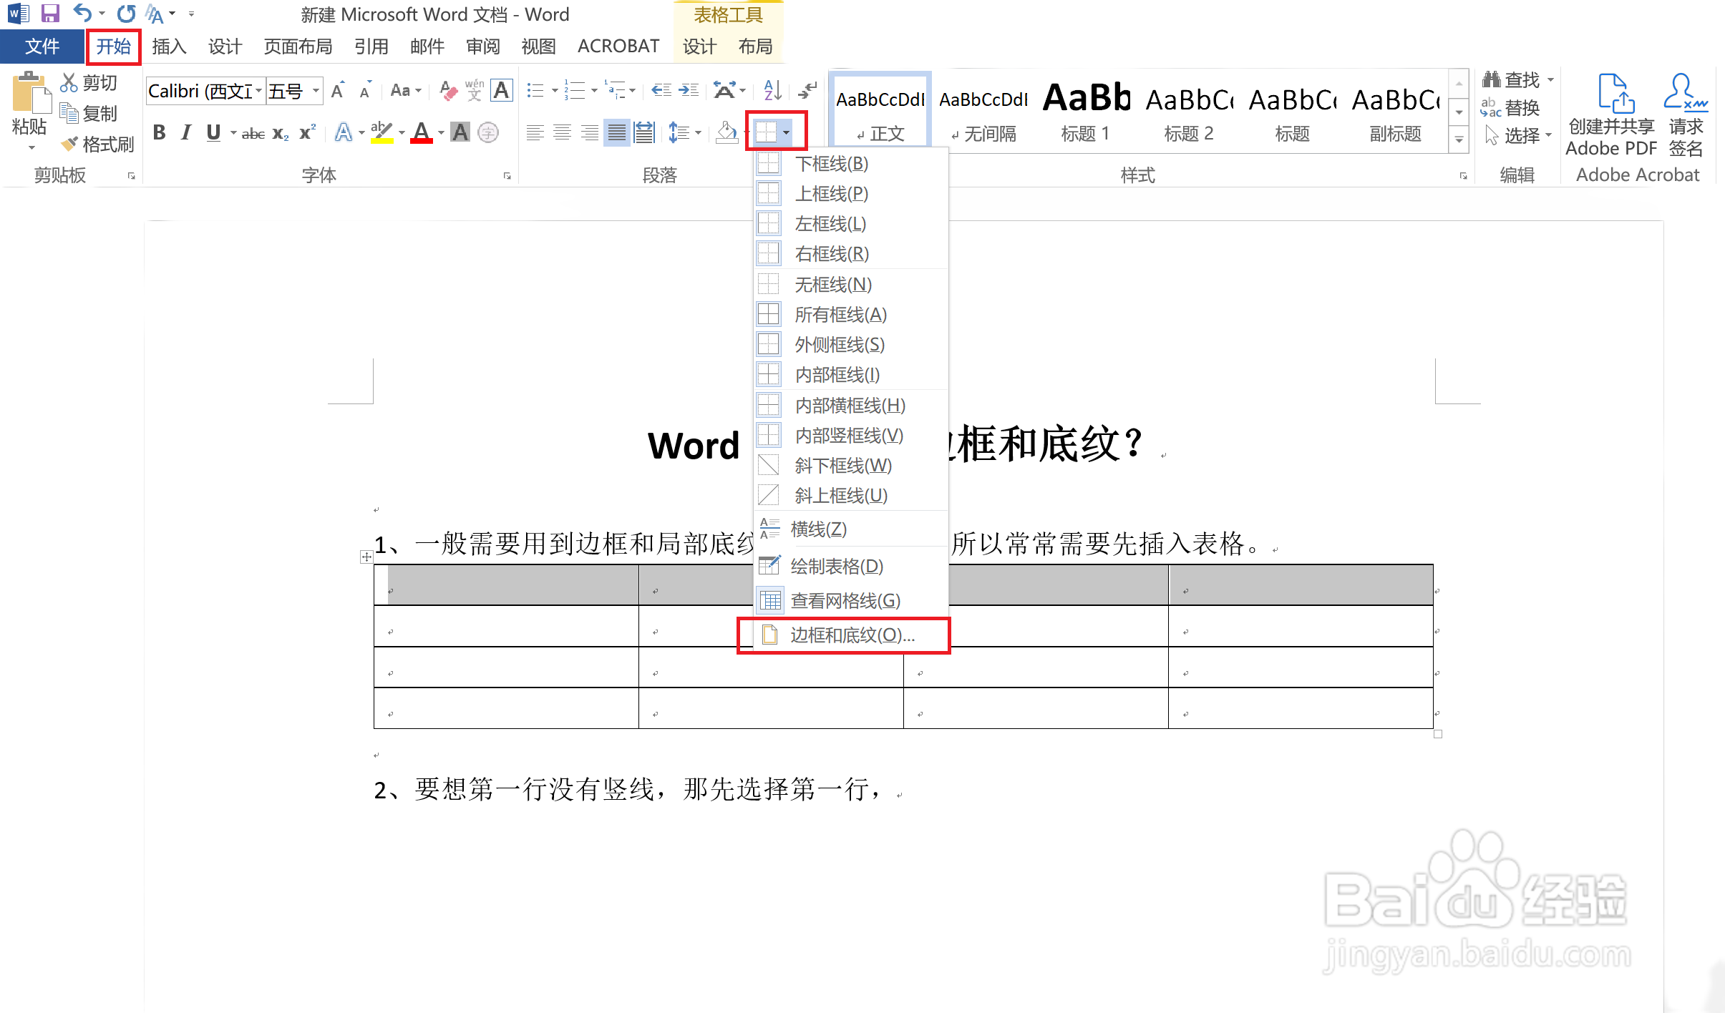The image size is (1725, 1013).
Task: Expand the bullets list dropdown
Action: click(x=553, y=90)
